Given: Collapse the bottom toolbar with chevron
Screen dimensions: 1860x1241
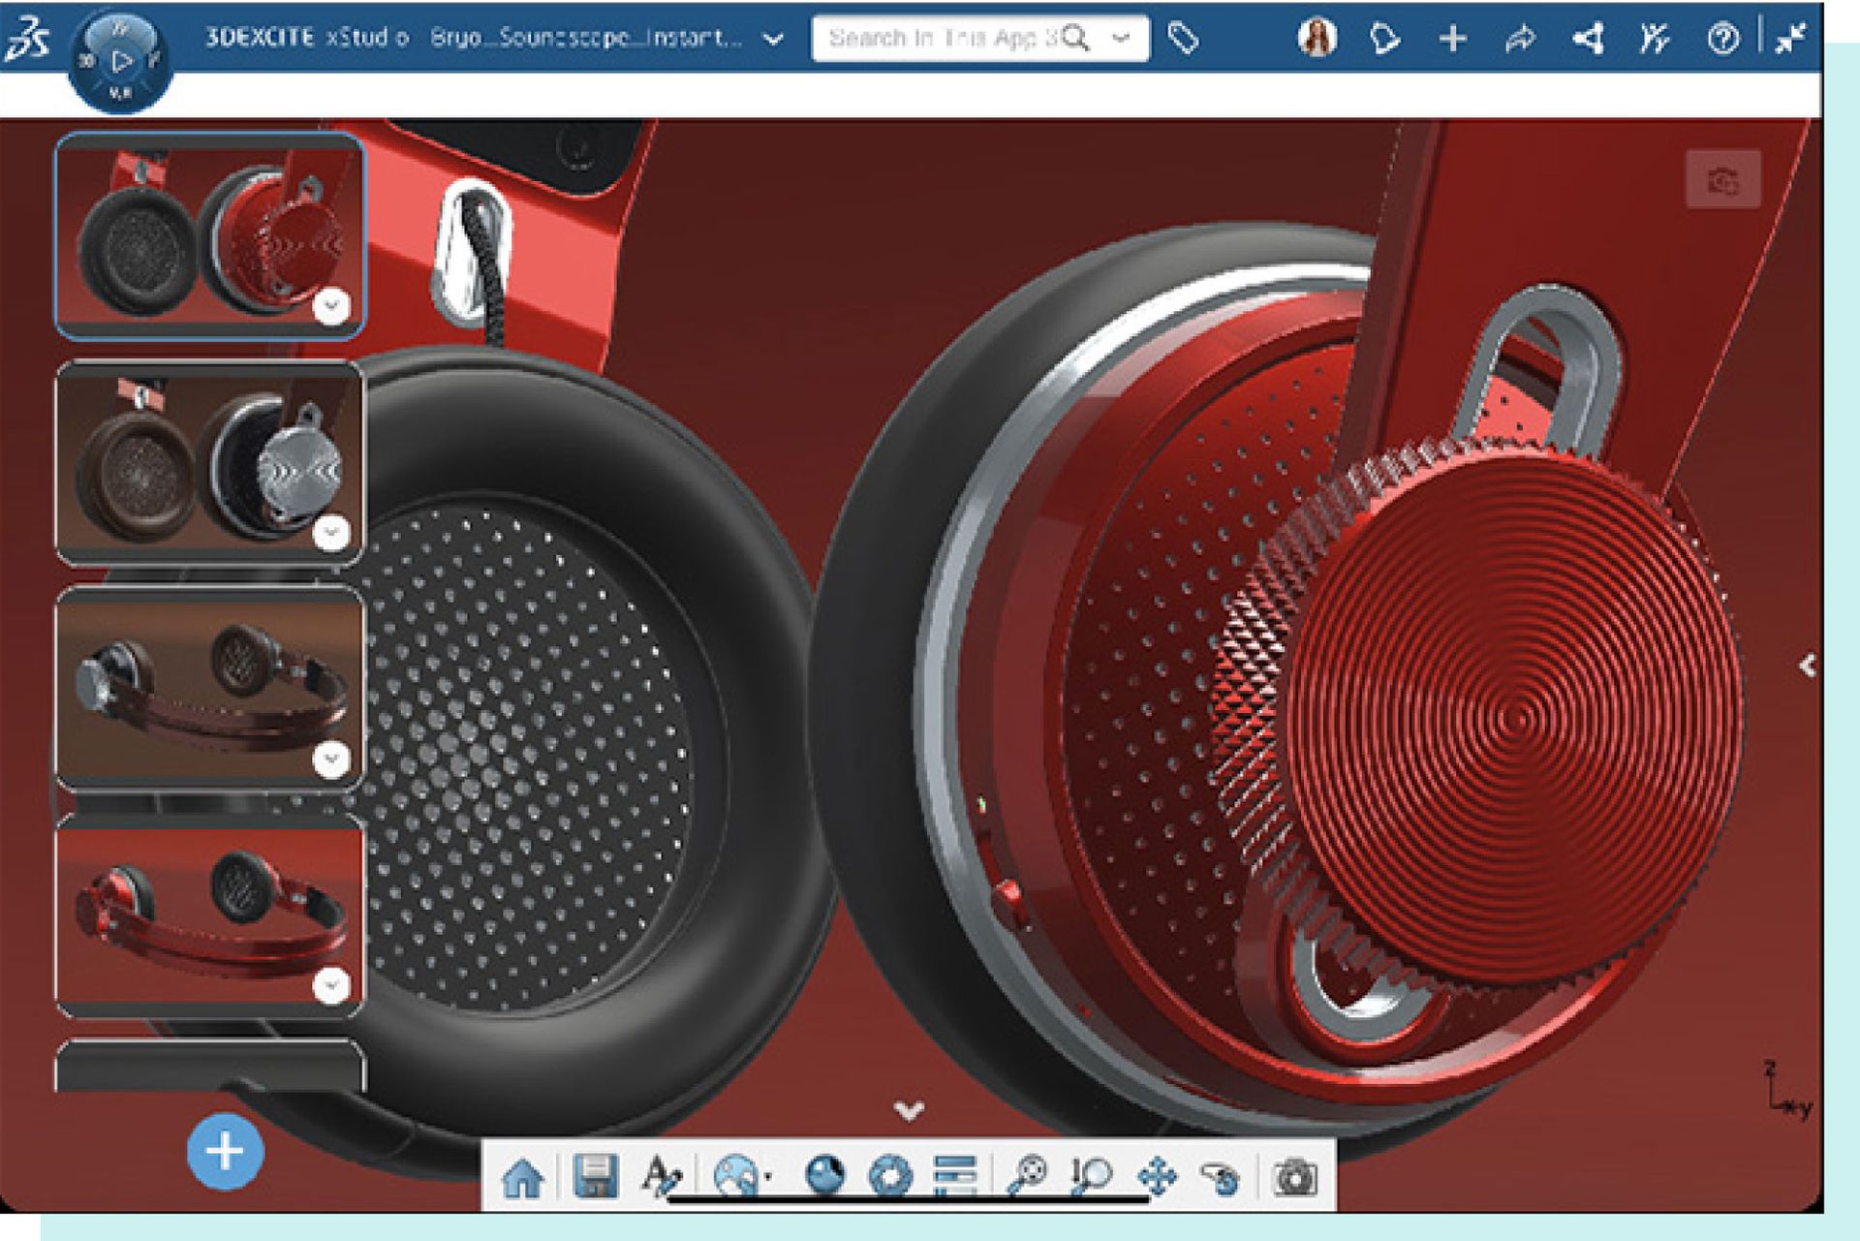Looking at the screenshot, I should coord(909,1110).
